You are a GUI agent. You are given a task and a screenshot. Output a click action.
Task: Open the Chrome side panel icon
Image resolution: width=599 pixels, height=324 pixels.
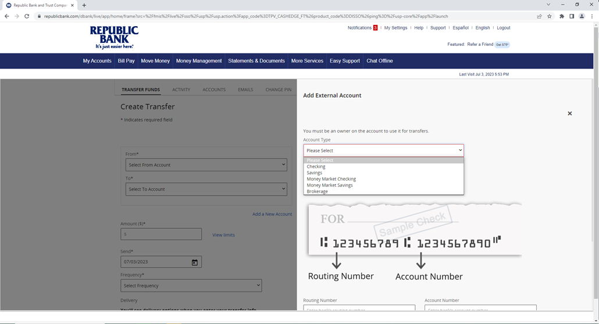[x=572, y=16]
